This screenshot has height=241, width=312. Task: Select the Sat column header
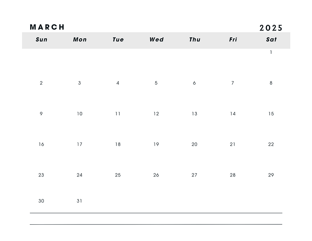pyautogui.click(x=271, y=40)
